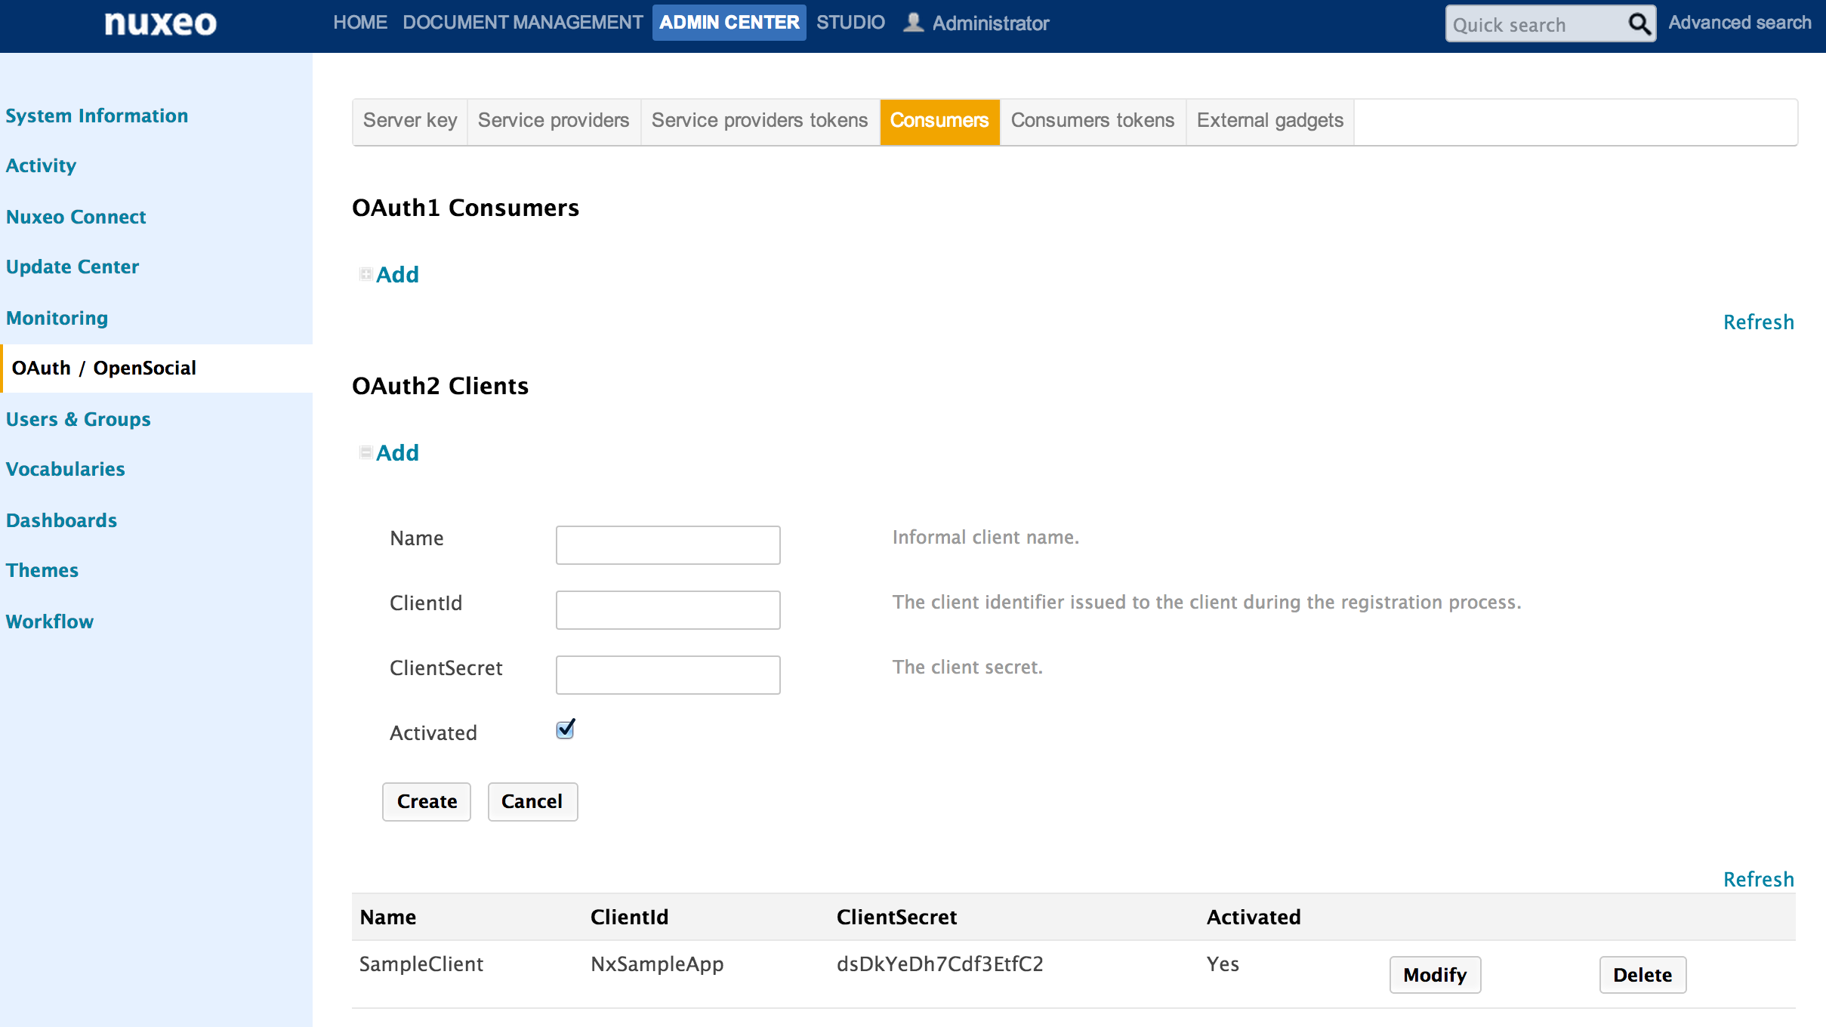Click the quick search magnifier icon
1826x1027 pixels.
[1638, 24]
